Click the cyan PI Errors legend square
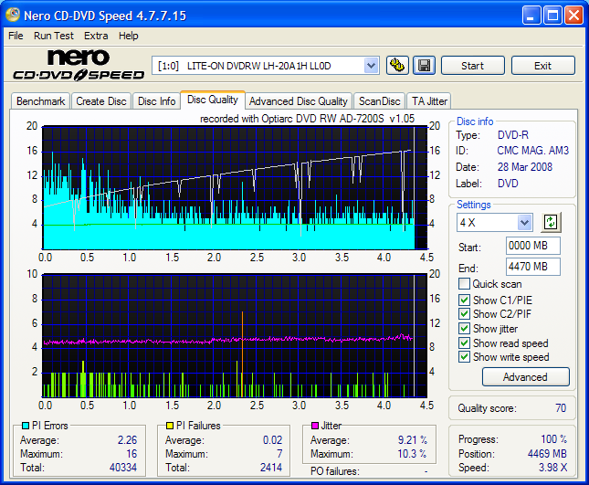The width and height of the screenshot is (589, 485). (26, 426)
